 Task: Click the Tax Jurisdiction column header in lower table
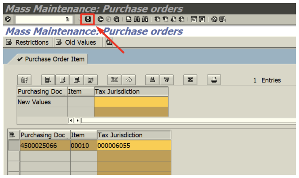tap(134, 135)
